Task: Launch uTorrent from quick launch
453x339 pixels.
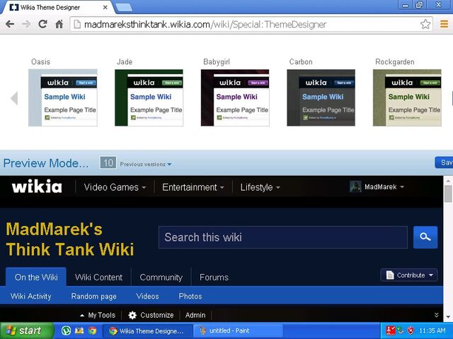Action: (66, 331)
